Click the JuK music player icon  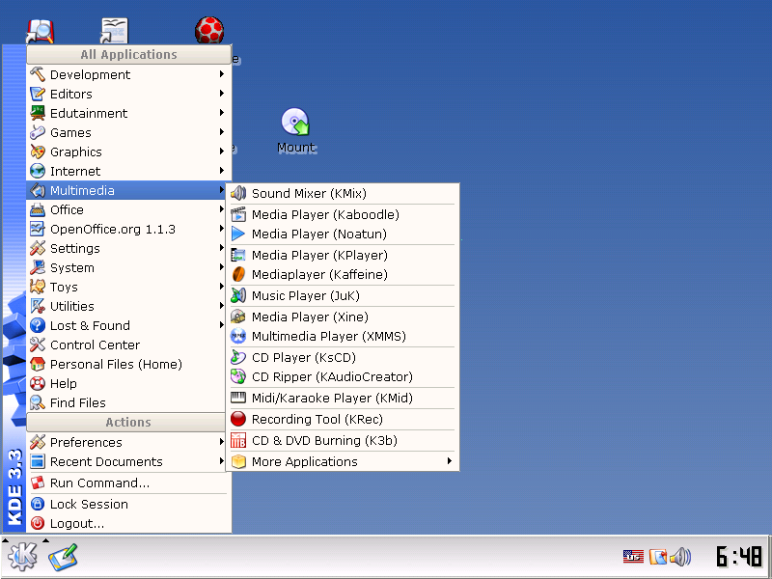pyautogui.click(x=238, y=295)
